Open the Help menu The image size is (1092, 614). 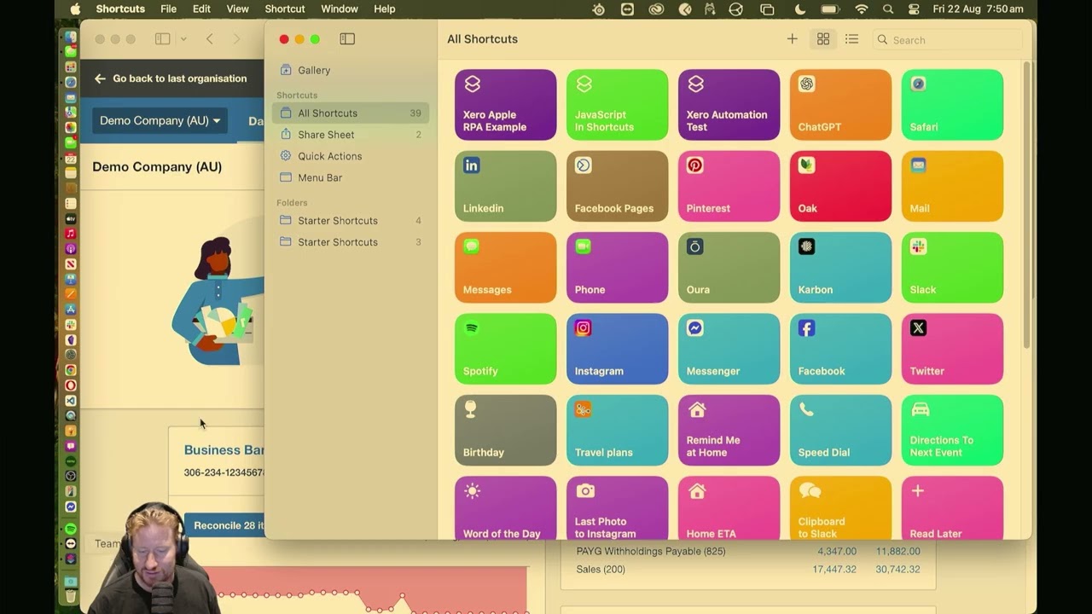pyautogui.click(x=385, y=9)
